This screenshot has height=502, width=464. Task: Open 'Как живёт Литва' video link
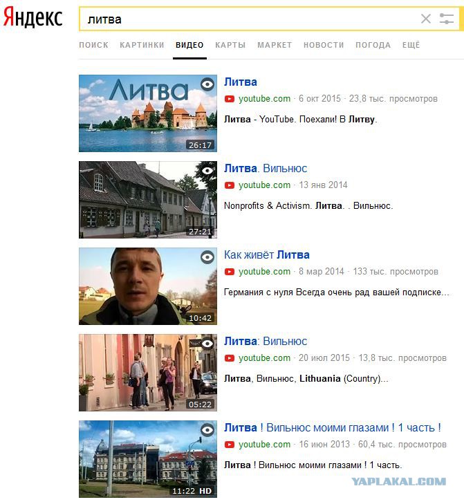tap(267, 255)
